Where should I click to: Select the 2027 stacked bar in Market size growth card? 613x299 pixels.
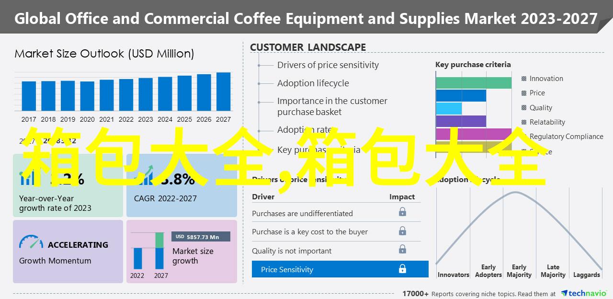coord(159,251)
